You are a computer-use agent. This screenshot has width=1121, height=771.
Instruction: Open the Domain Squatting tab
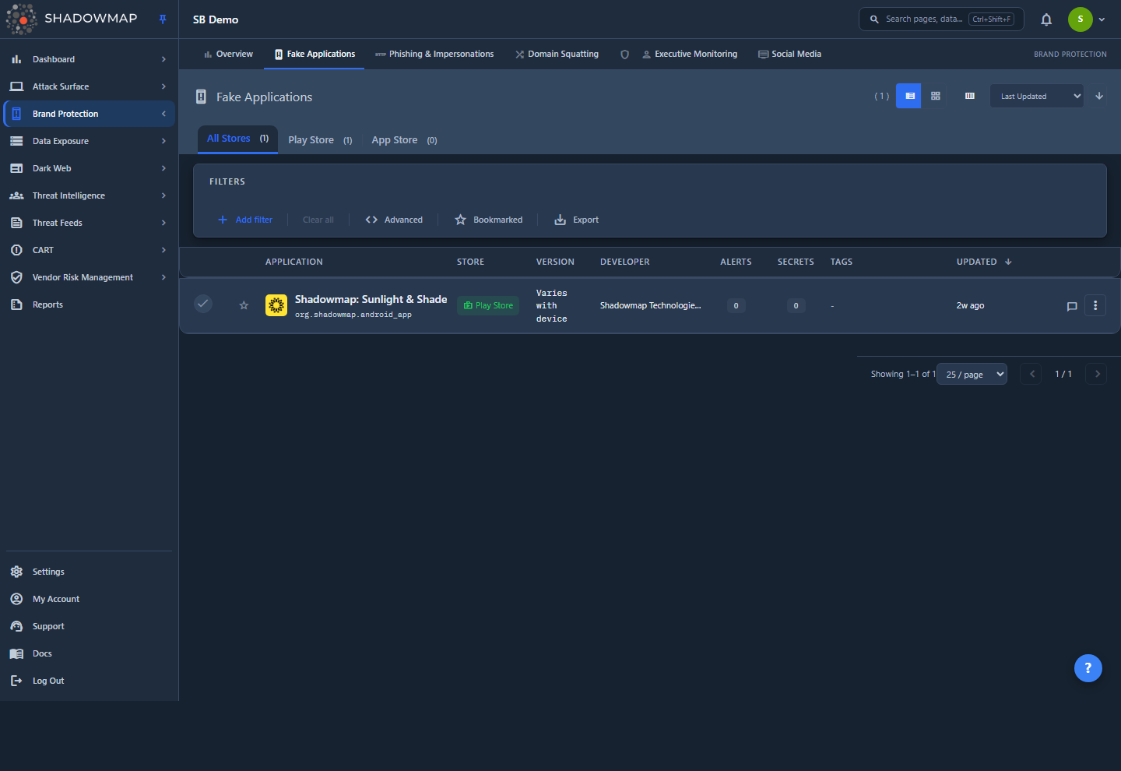[557, 54]
